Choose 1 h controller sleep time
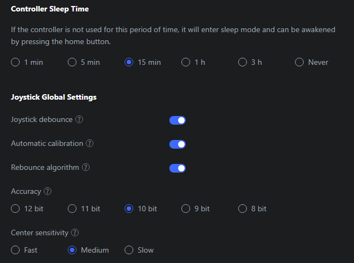The height and width of the screenshot is (263, 354). [186, 63]
